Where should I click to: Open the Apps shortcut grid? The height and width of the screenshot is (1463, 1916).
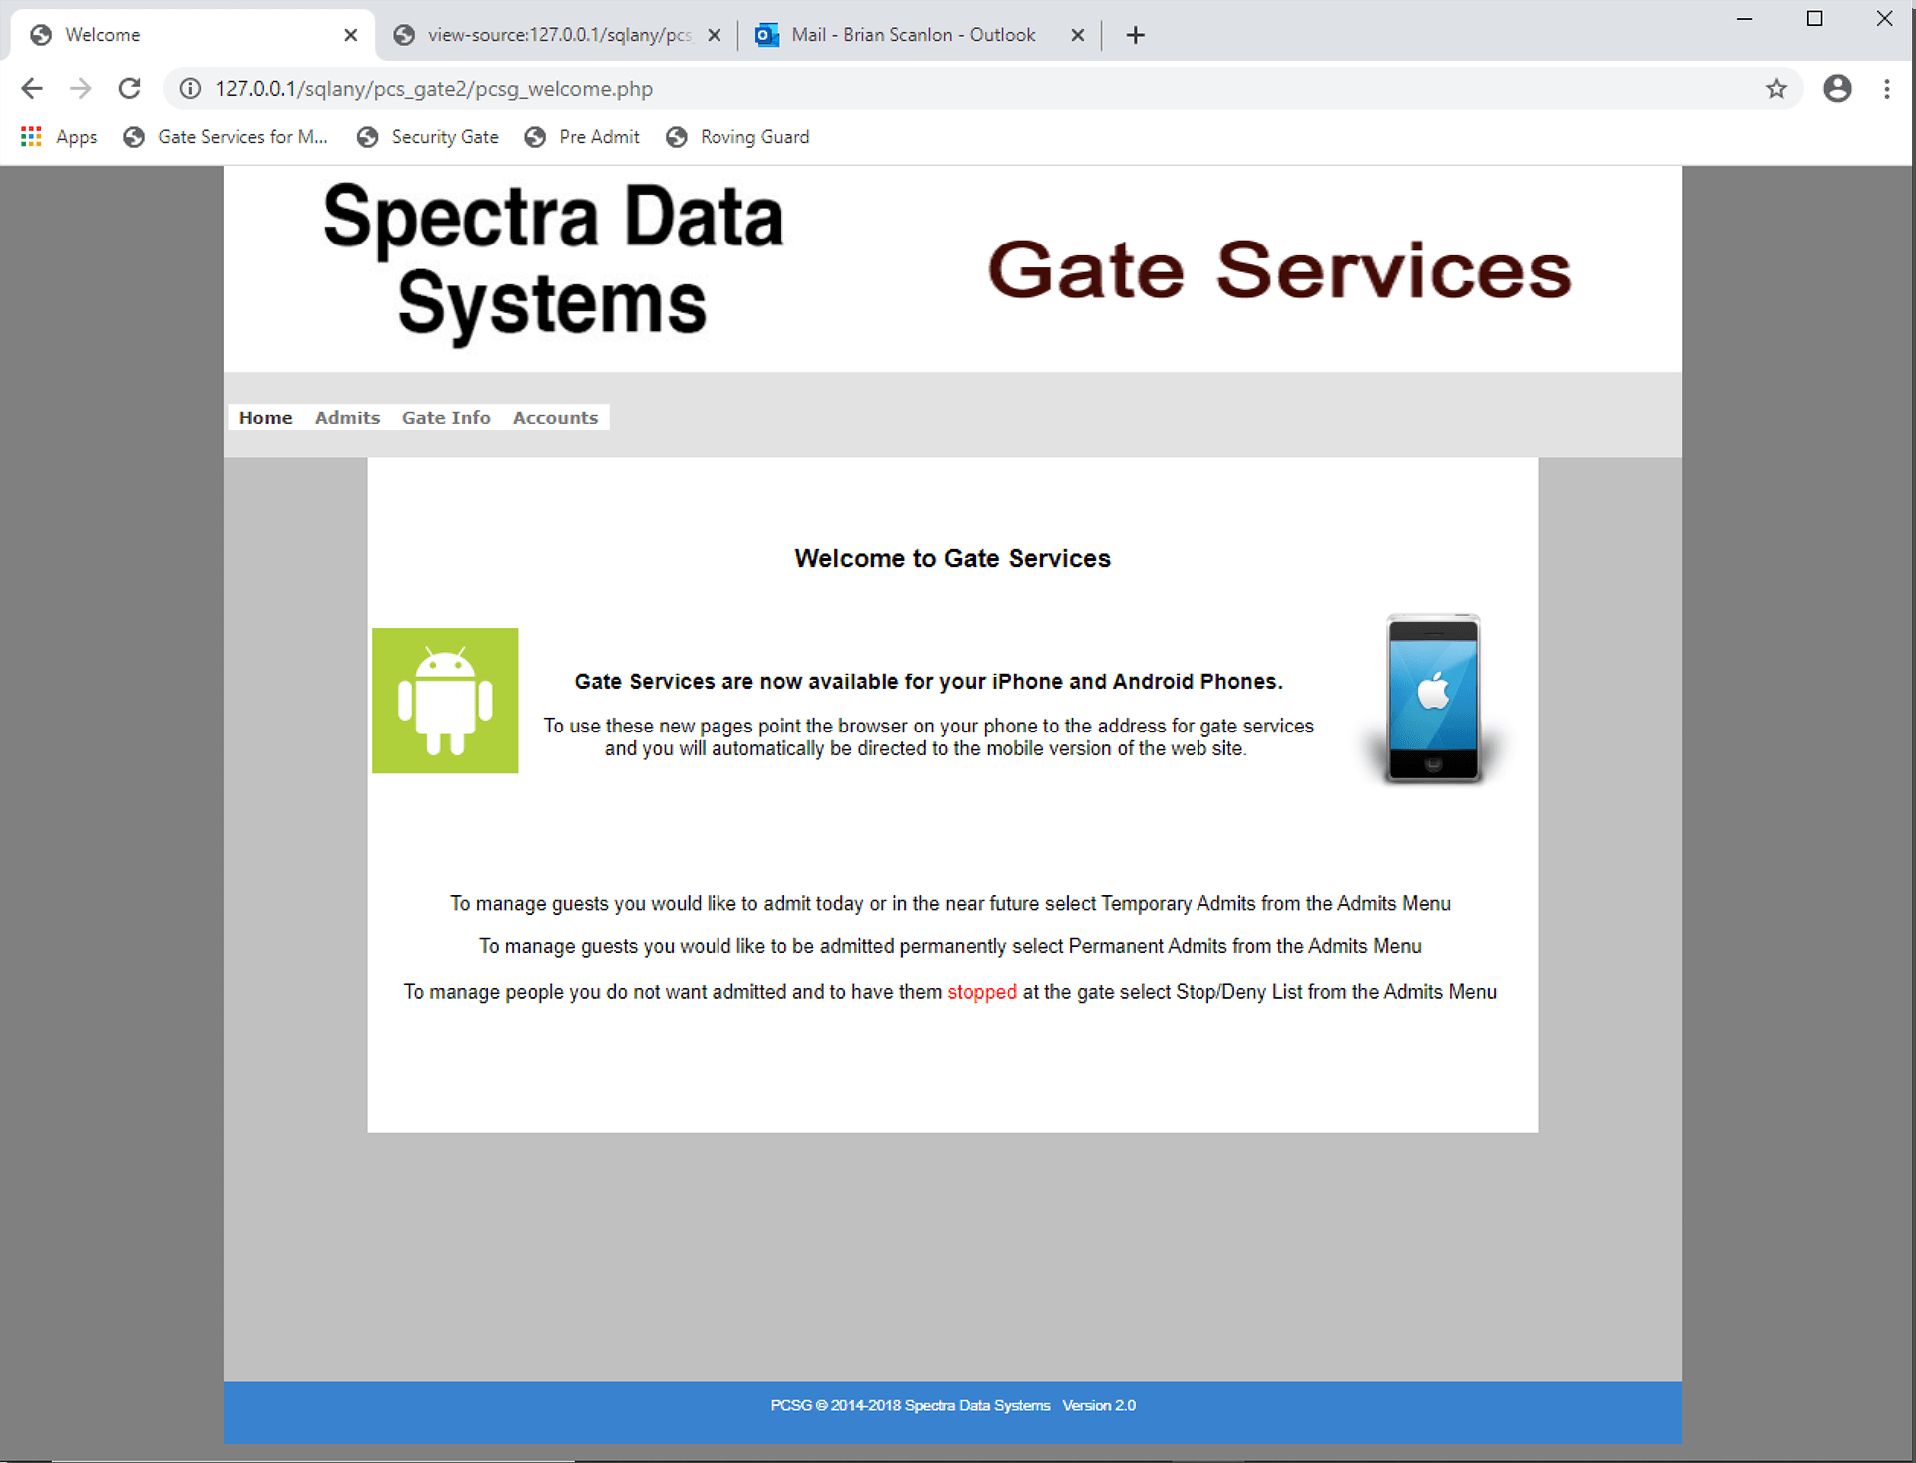point(60,137)
